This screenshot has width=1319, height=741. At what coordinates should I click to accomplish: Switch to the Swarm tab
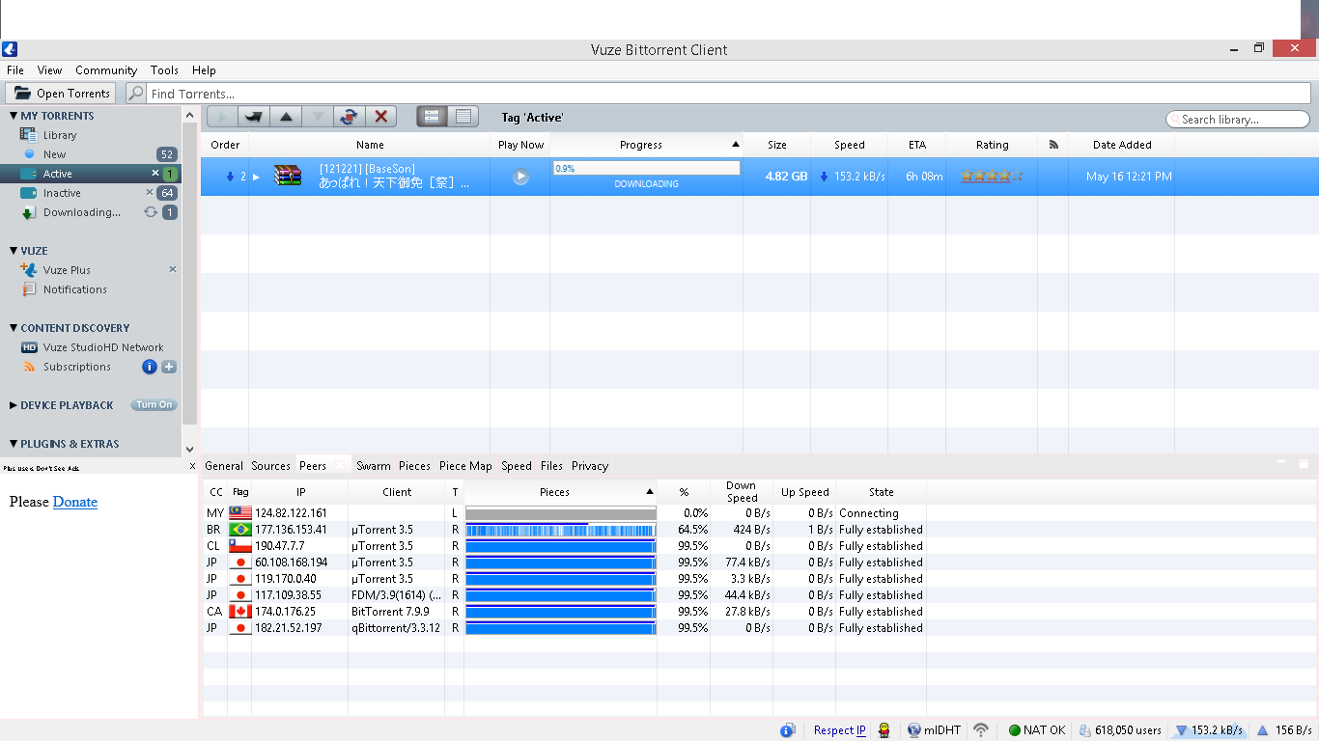click(x=374, y=466)
